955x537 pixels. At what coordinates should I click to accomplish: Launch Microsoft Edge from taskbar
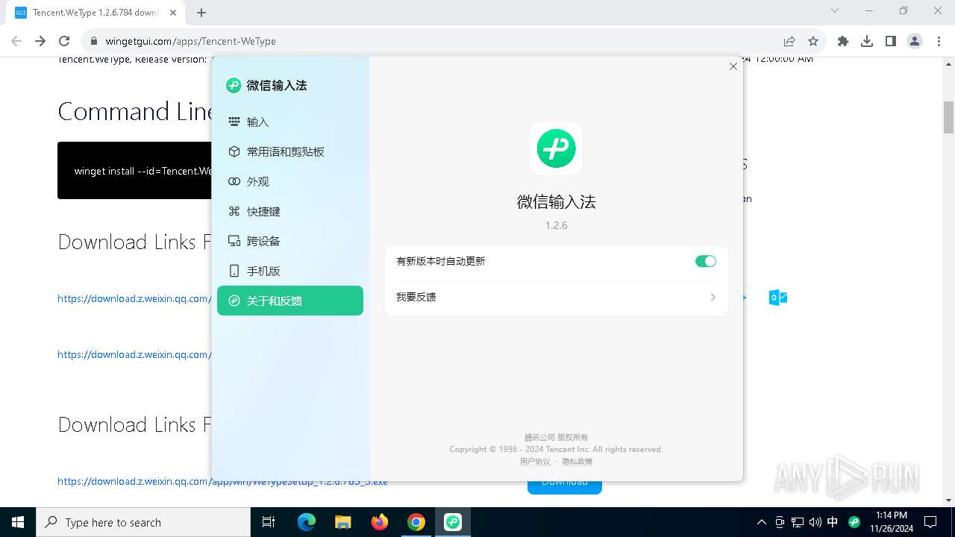(x=307, y=522)
